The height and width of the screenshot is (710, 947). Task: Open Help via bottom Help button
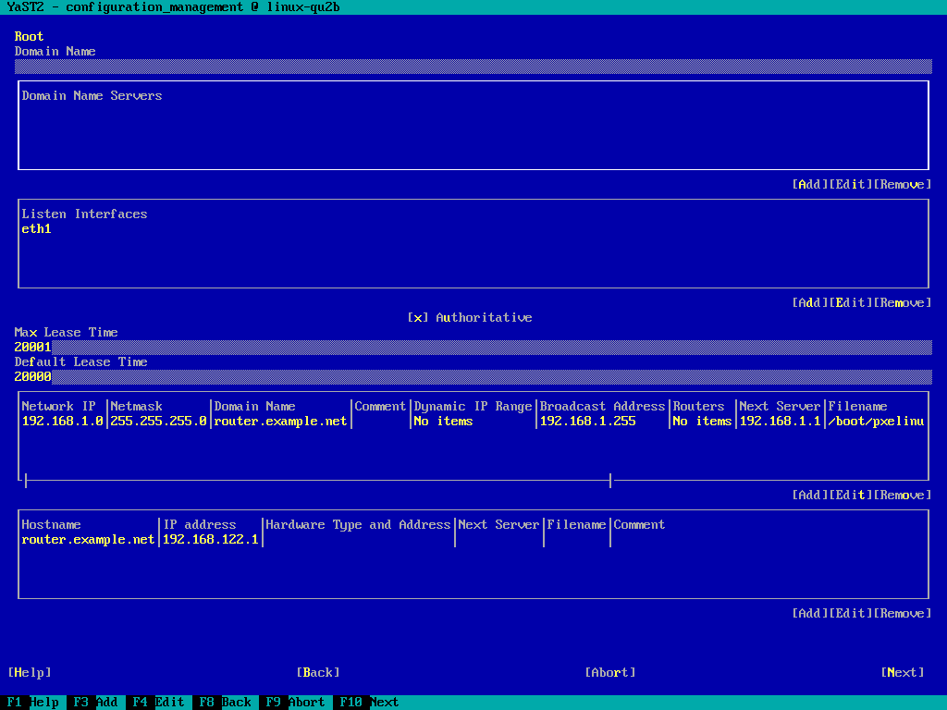[x=30, y=672]
